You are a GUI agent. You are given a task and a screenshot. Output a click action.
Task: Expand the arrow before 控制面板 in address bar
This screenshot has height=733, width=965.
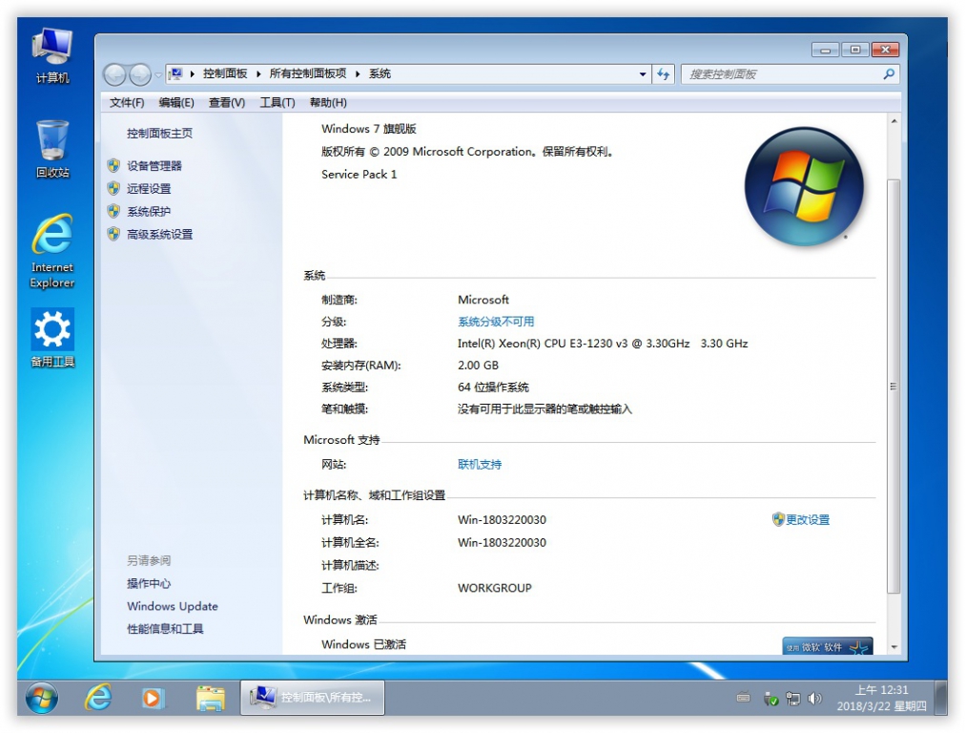click(193, 73)
